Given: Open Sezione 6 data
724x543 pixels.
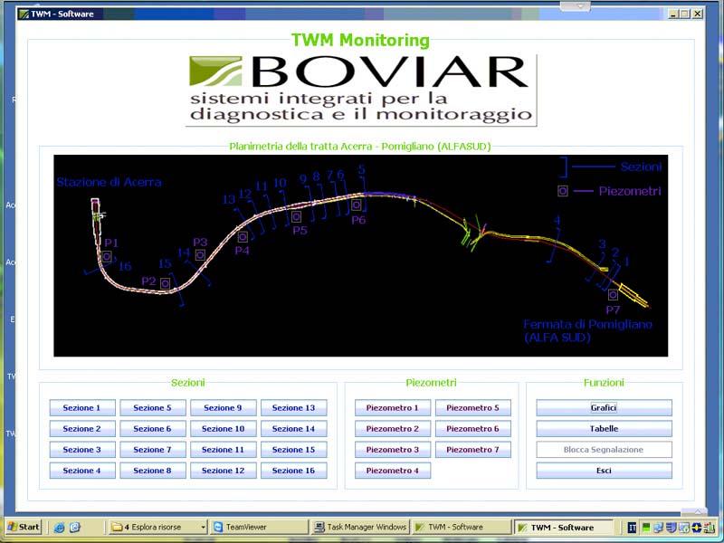Looking at the screenshot, I should pyautogui.click(x=153, y=428).
